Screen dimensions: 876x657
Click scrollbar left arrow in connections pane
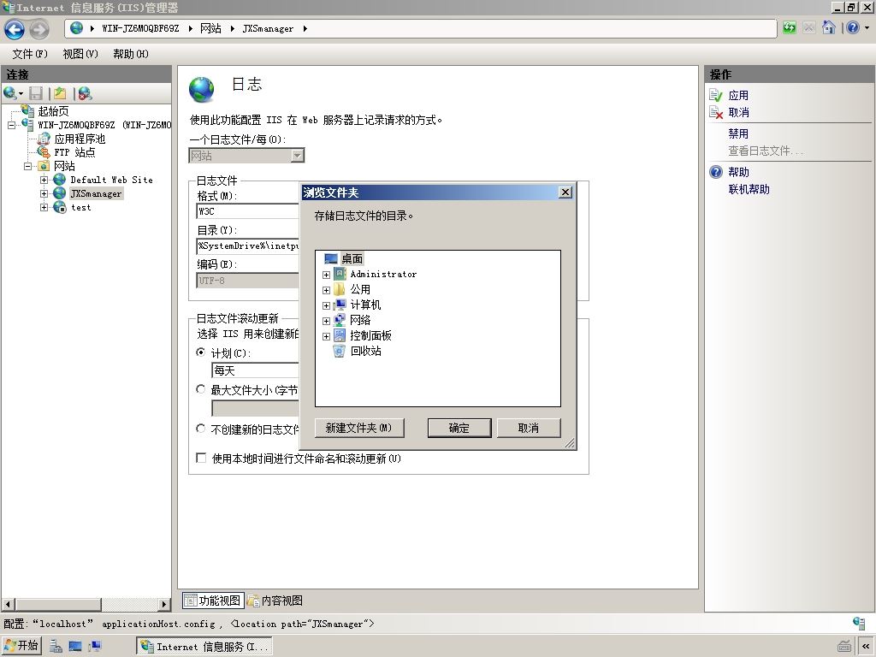pos(8,604)
